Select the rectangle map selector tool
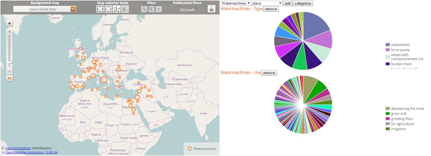This screenshot has width=431, height=156. [x=100, y=9]
